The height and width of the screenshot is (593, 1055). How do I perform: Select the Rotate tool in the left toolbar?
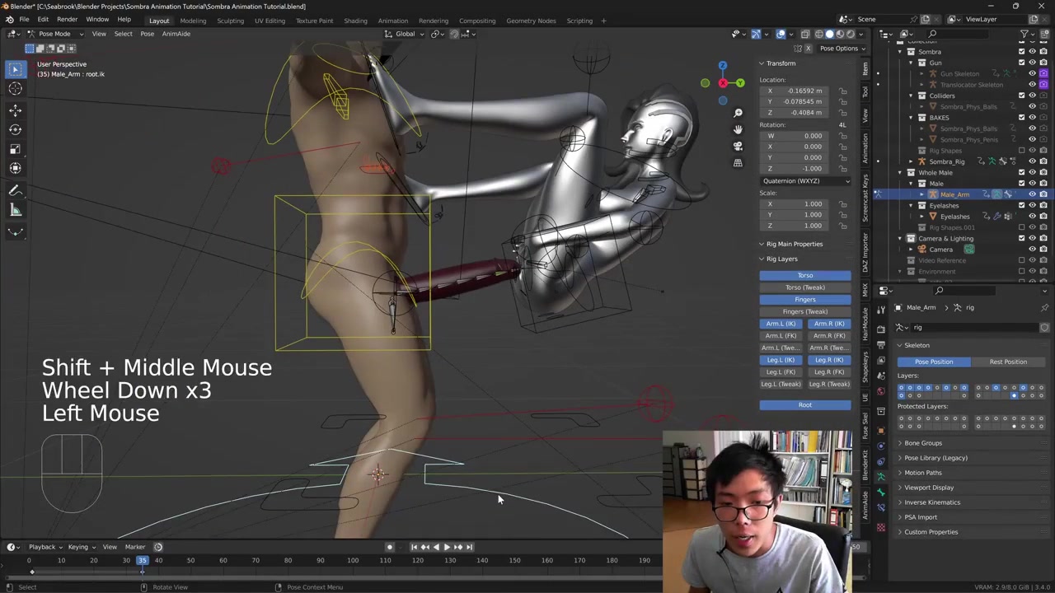[x=15, y=129]
